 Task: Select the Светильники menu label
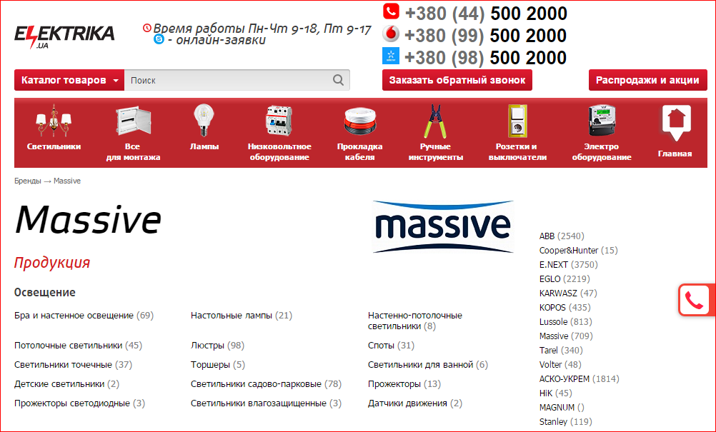point(54,146)
